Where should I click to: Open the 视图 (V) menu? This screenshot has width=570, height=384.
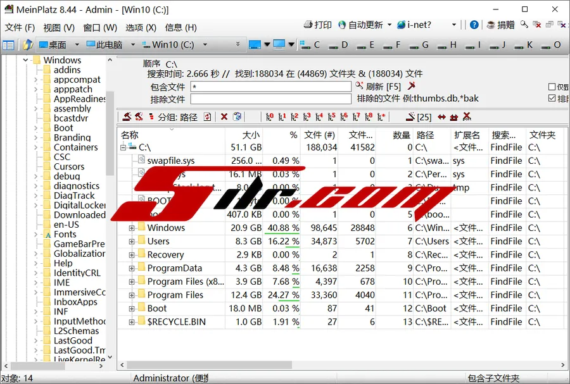point(59,28)
